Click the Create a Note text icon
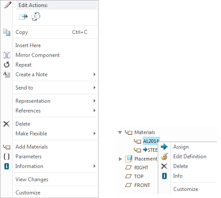Screen dimensions: 221x198 [7, 75]
